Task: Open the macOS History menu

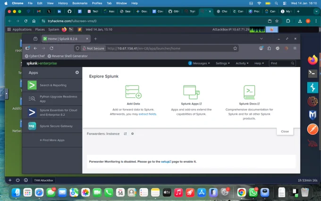Action: click(63, 3)
